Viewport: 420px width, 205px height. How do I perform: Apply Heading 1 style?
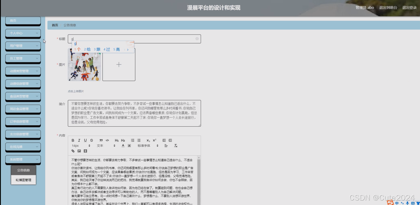pos(117,140)
